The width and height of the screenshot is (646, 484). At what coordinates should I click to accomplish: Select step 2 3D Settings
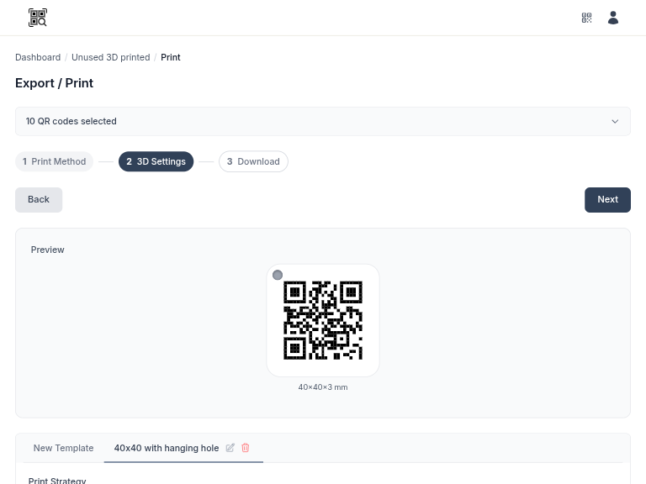(x=156, y=161)
